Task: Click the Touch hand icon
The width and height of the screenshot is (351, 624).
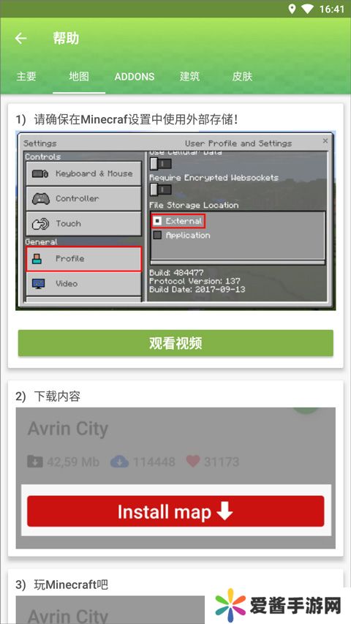Action: coord(40,224)
